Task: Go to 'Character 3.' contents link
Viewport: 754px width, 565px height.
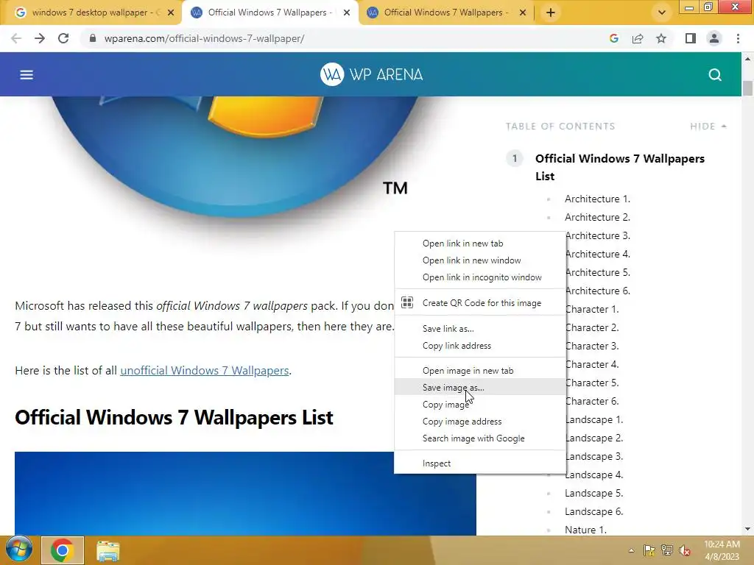Action: pyautogui.click(x=592, y=346)
